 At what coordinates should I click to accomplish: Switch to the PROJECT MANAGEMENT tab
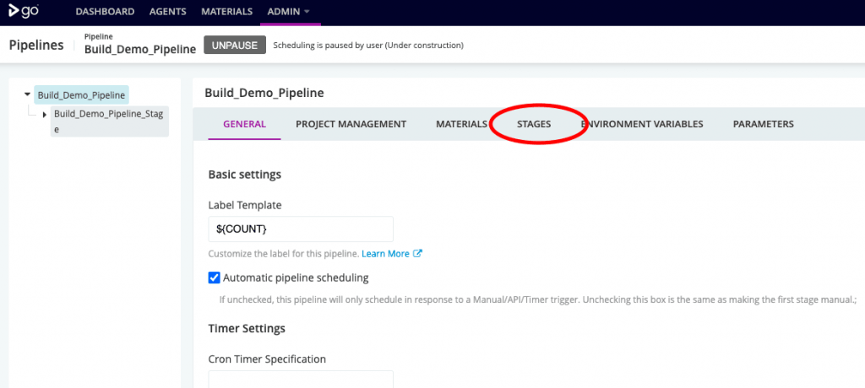[x=351, y=124]
